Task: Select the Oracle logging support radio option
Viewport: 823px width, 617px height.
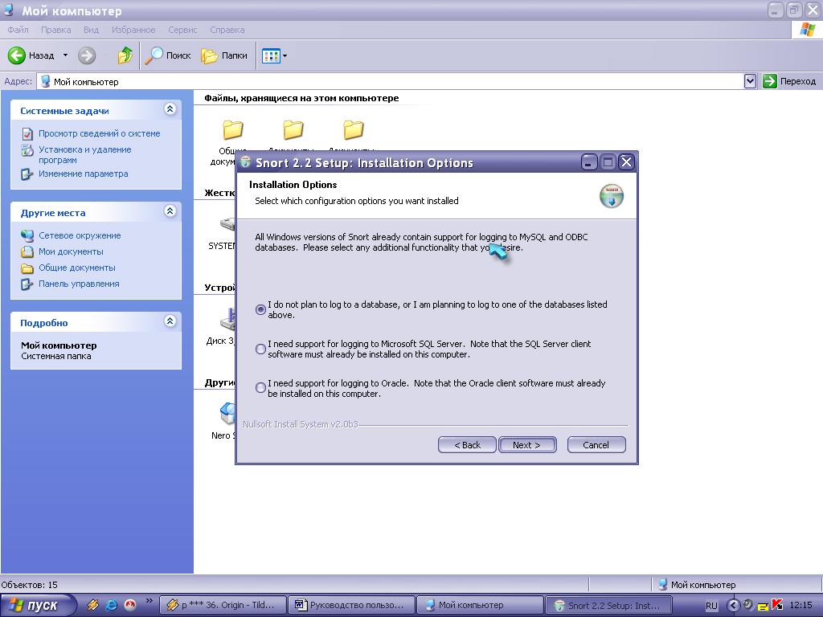Action: point(260,388)
